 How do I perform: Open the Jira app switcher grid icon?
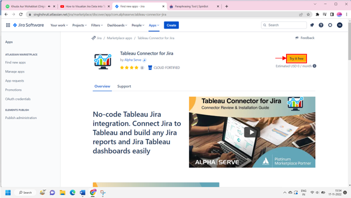click(x=8, y=25)
